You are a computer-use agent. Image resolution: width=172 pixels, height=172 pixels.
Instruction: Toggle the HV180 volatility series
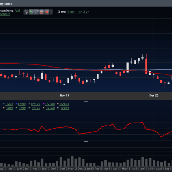[x=50, y=104]
